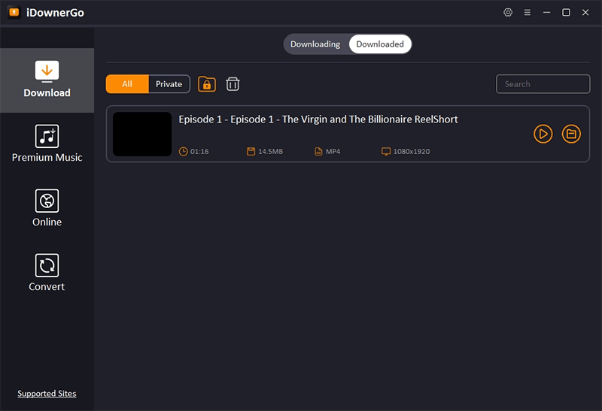Click the Search input field
The width and height of the screenshot is (602, 411).
click(x=543, y=84)
